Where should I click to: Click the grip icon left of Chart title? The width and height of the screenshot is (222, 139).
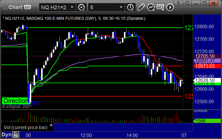(5, 7)
